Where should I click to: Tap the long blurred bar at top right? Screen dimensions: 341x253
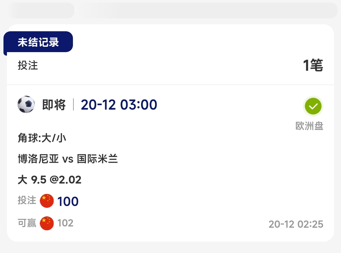pos(207,10)
